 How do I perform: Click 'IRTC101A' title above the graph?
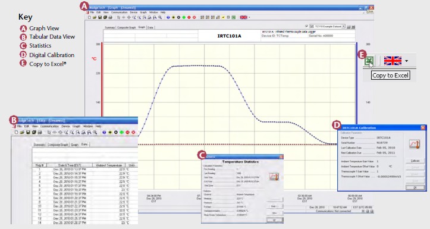pyautogui.click(x=229, y=36)
